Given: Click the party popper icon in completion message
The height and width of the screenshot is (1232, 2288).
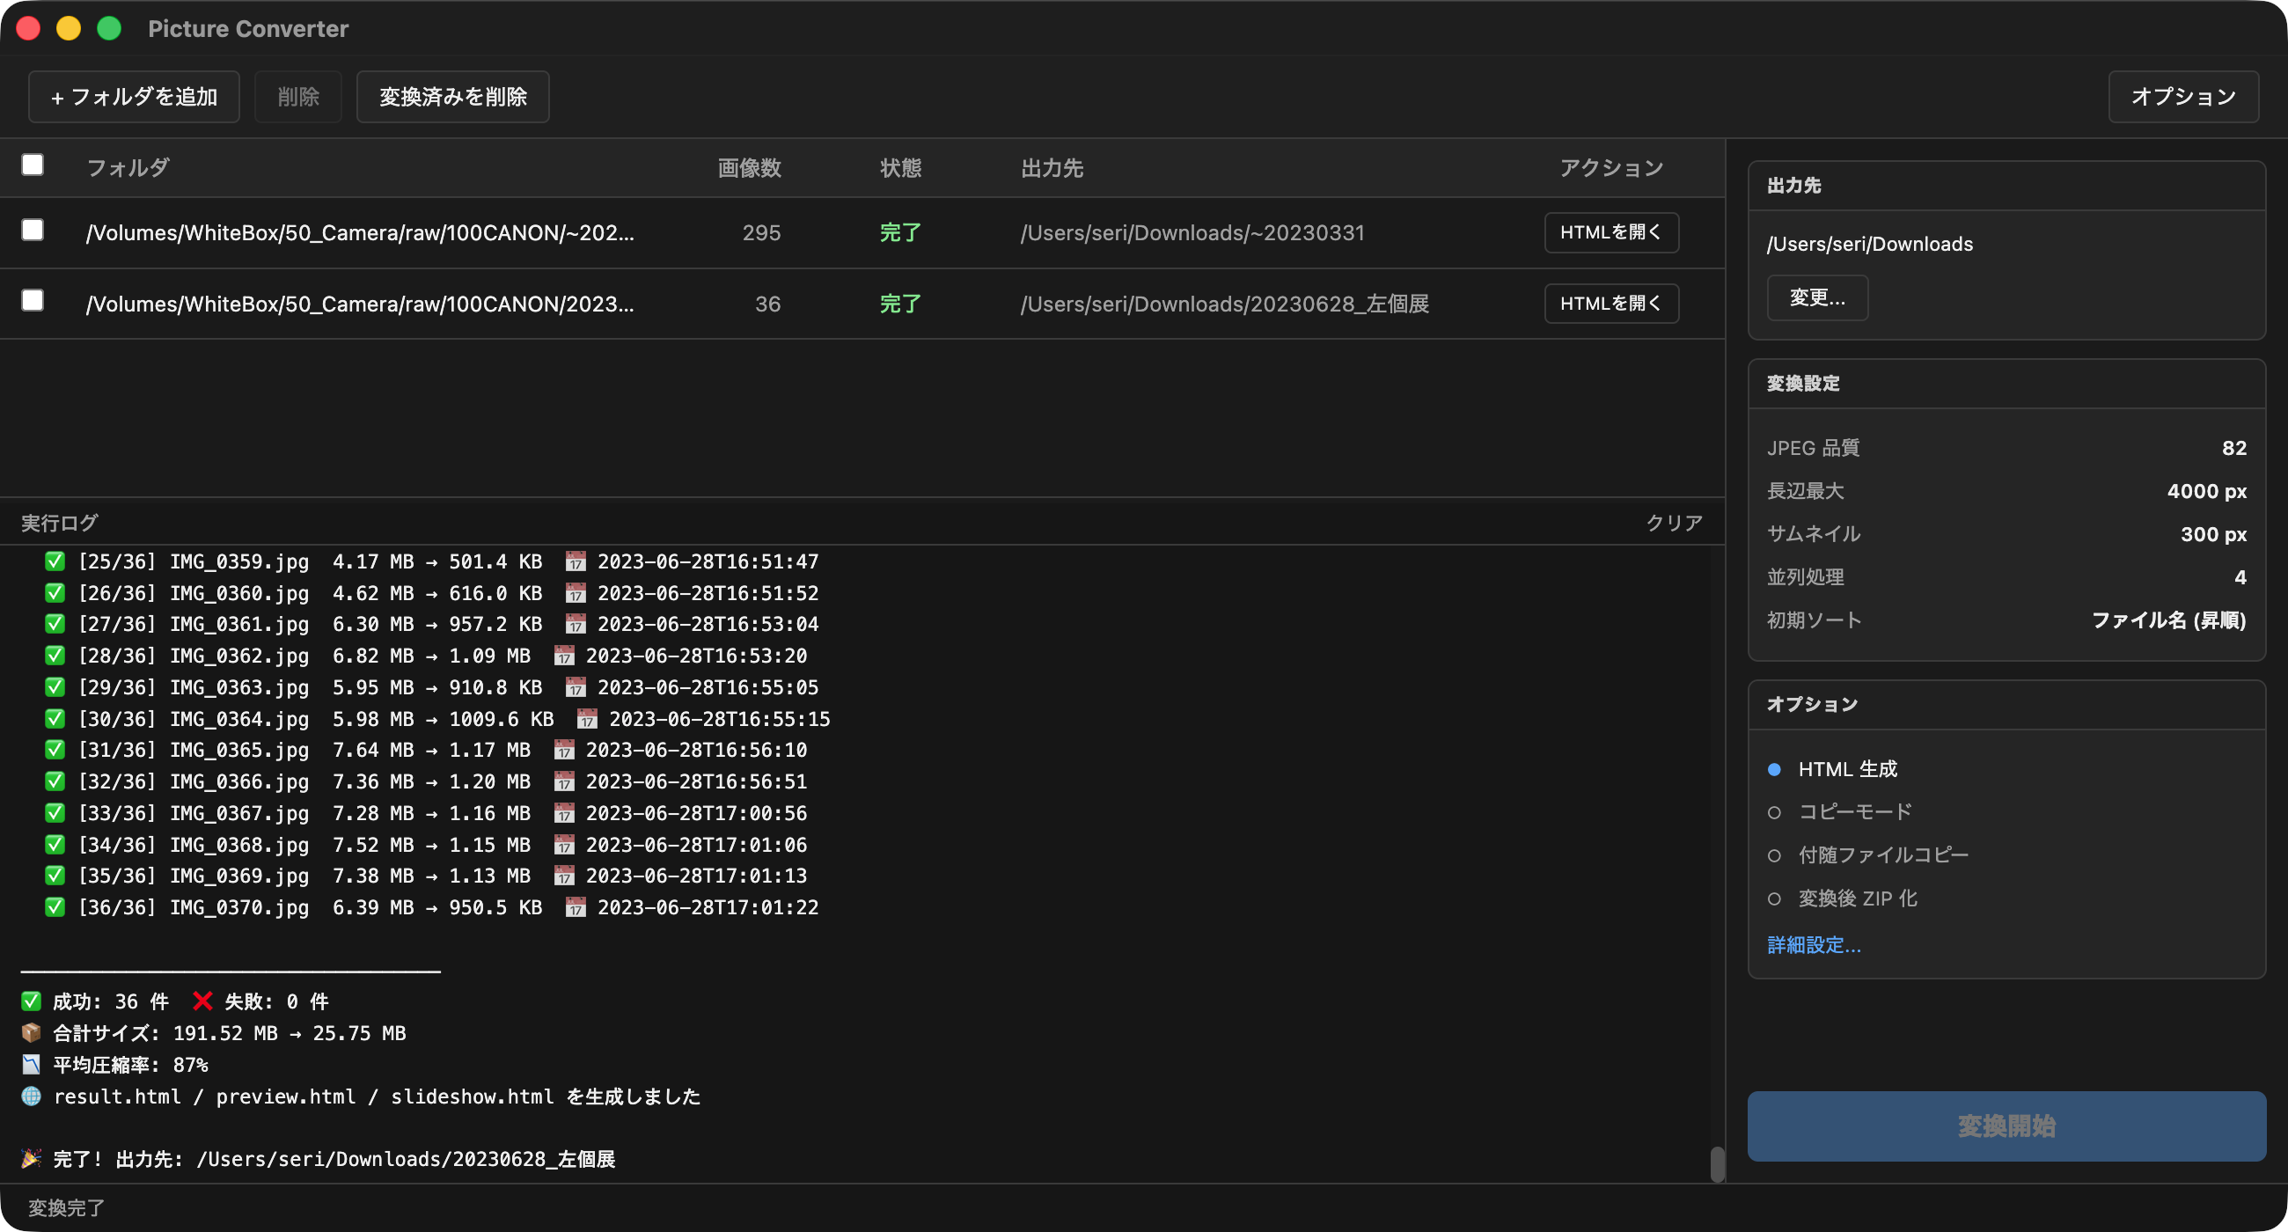Looking at the screenshot, I should tap(29, 1158).
